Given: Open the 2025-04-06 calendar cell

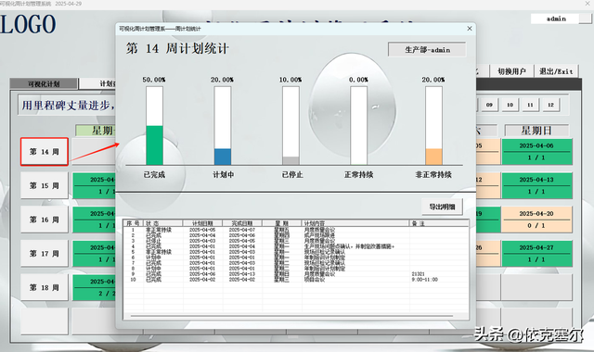Looking at the screenshot, I should click(x=536, y=152).
